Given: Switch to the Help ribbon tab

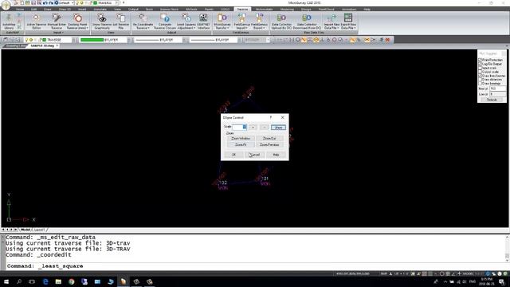Looking at the screenshot, I should click(x=367, y=9).
